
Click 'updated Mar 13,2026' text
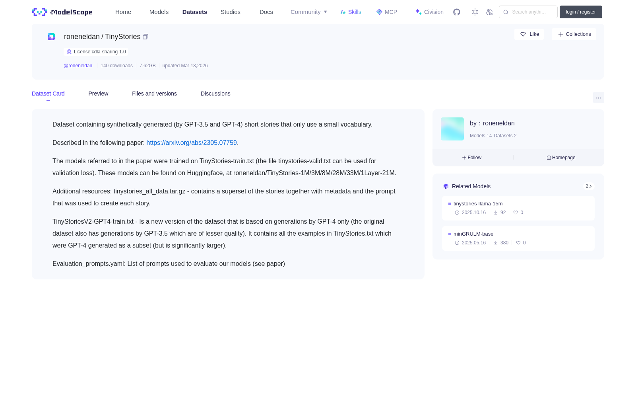click(x=185, y=66)
